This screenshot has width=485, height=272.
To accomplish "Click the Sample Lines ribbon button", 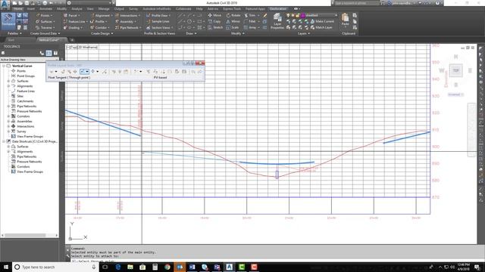I will pyautogui.click(x=158, y=22).
